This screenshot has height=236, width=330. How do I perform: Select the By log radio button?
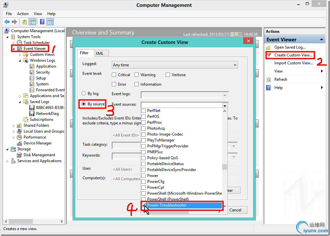(x=83, y=94)
